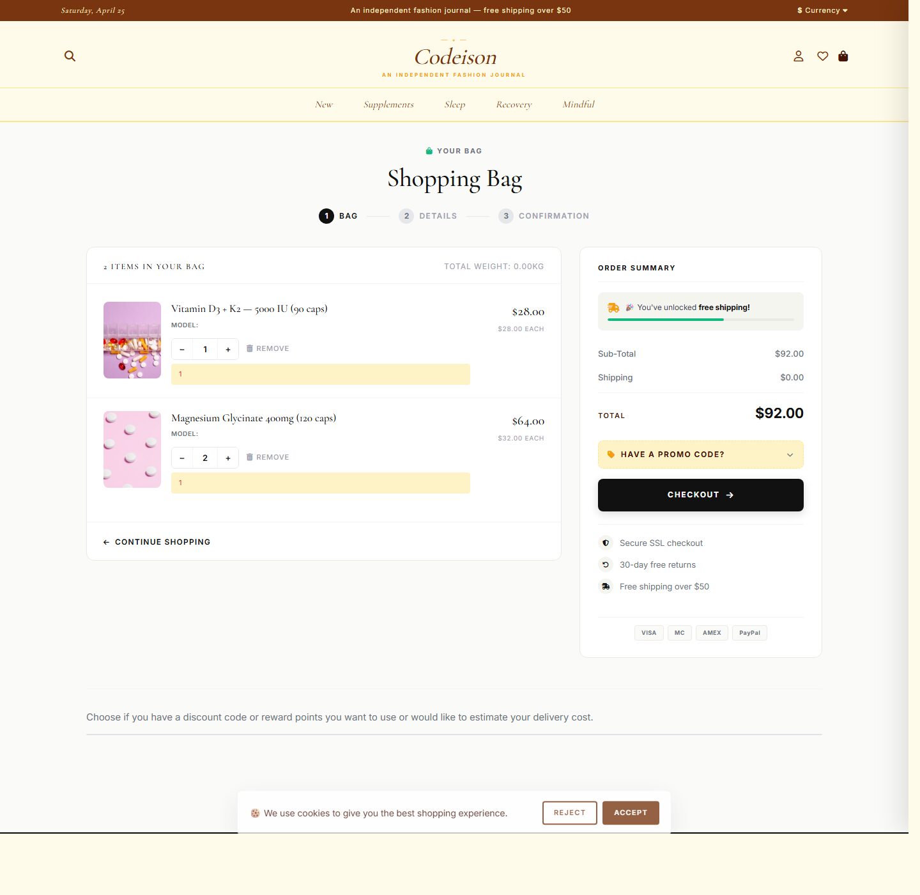This screenshot has height=895, width=920.
Task: Reject cookies in the banner
Action: point(570,813)
